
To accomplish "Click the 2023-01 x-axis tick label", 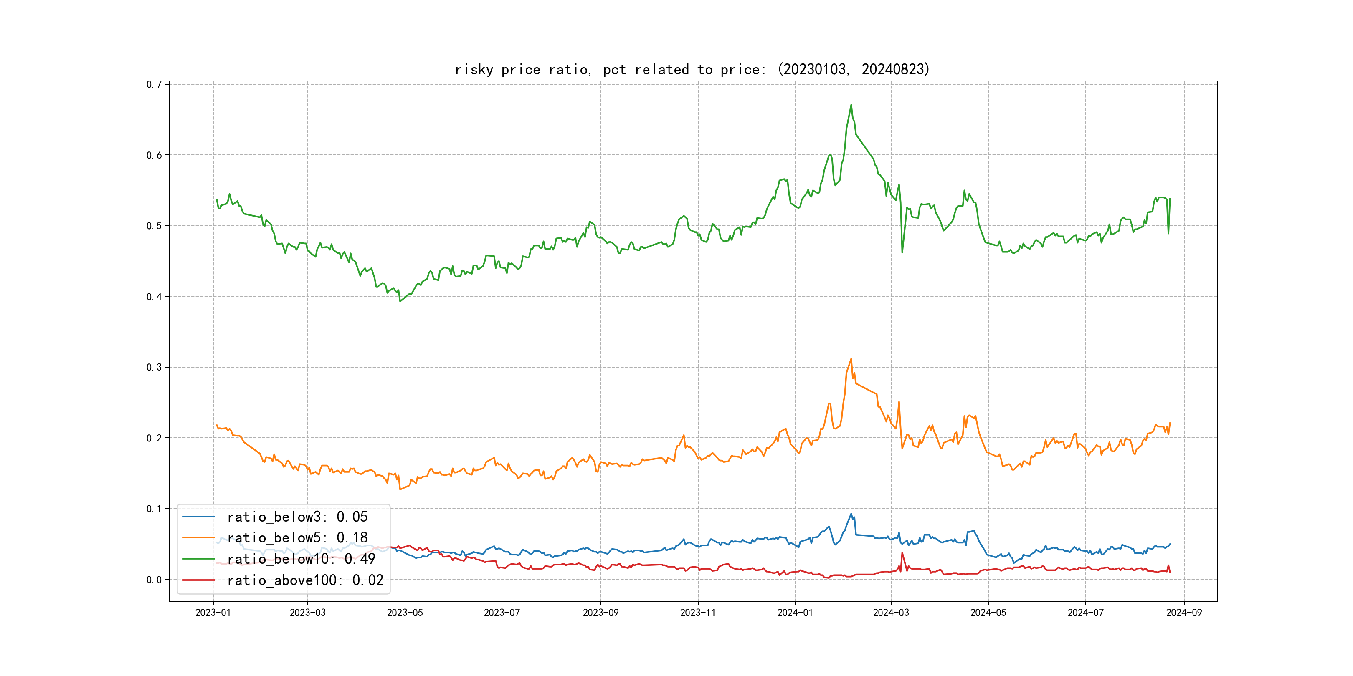I will 213,613.
